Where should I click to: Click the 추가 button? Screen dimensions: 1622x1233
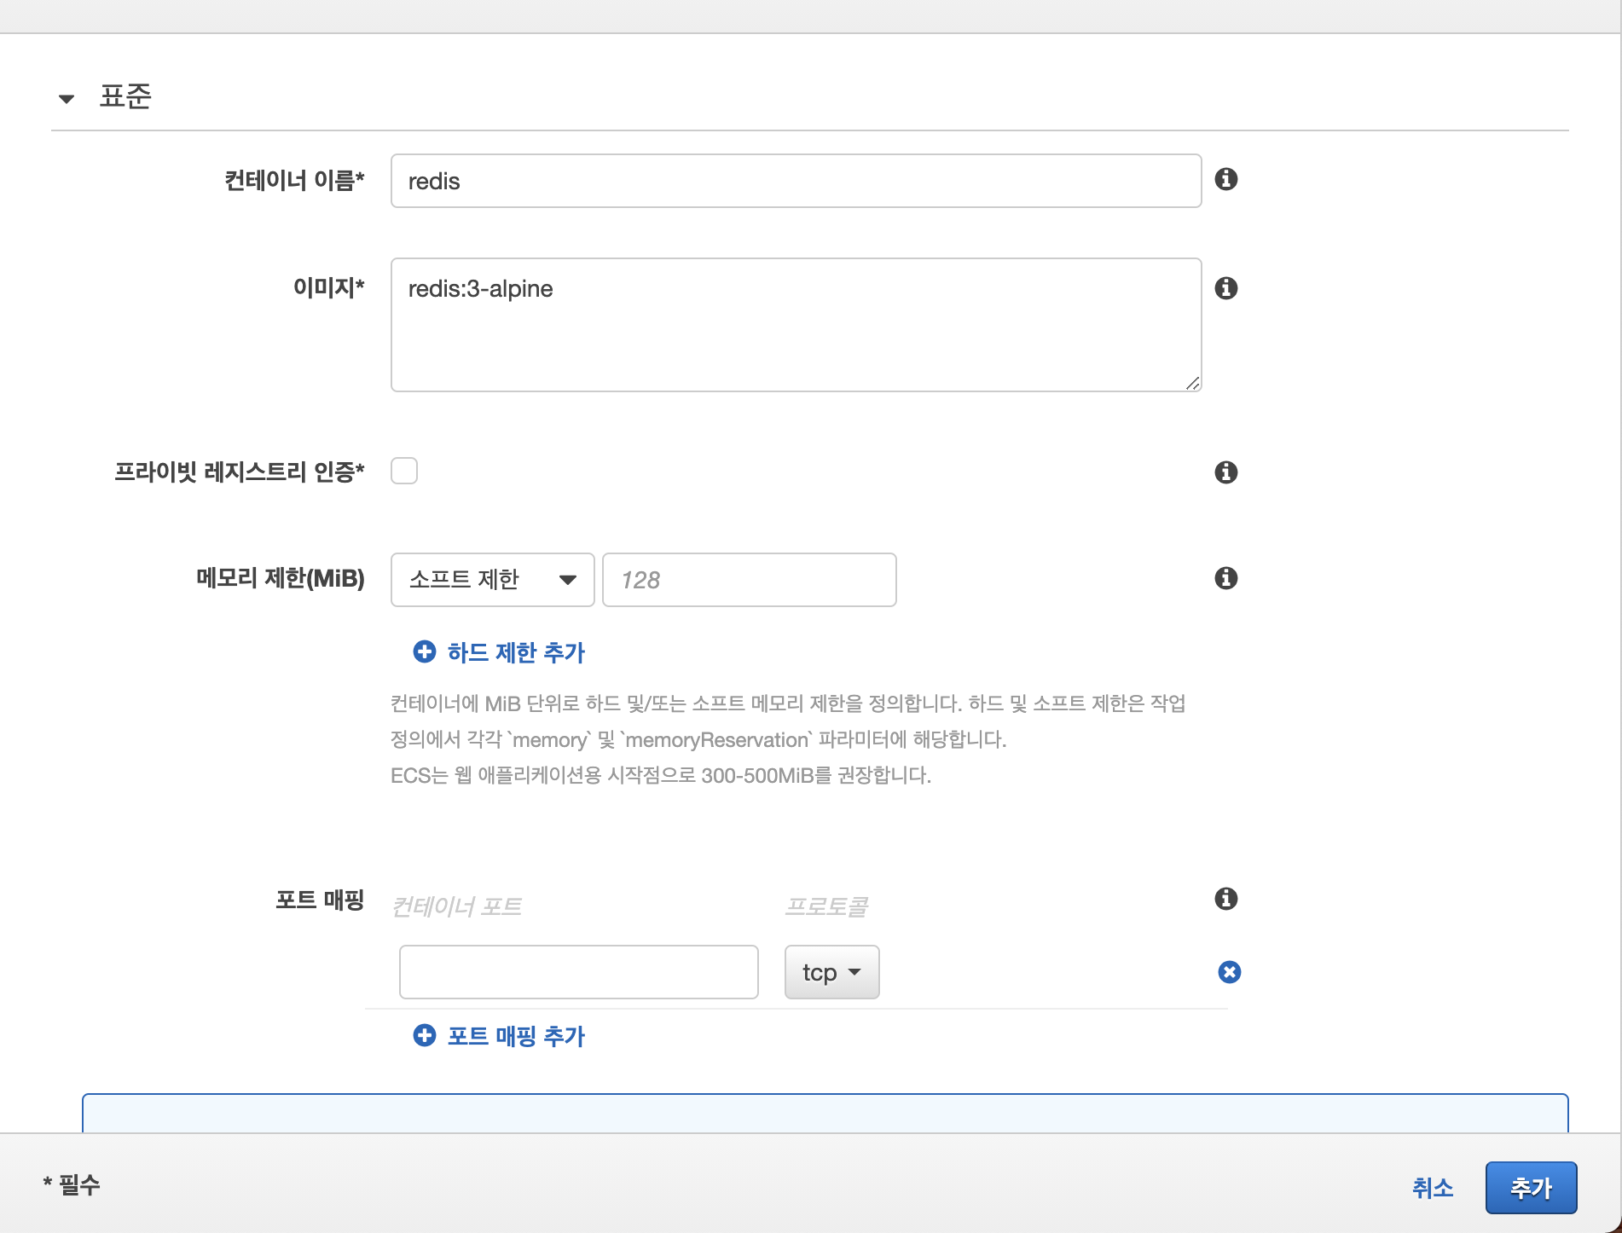point(1531,1188)
